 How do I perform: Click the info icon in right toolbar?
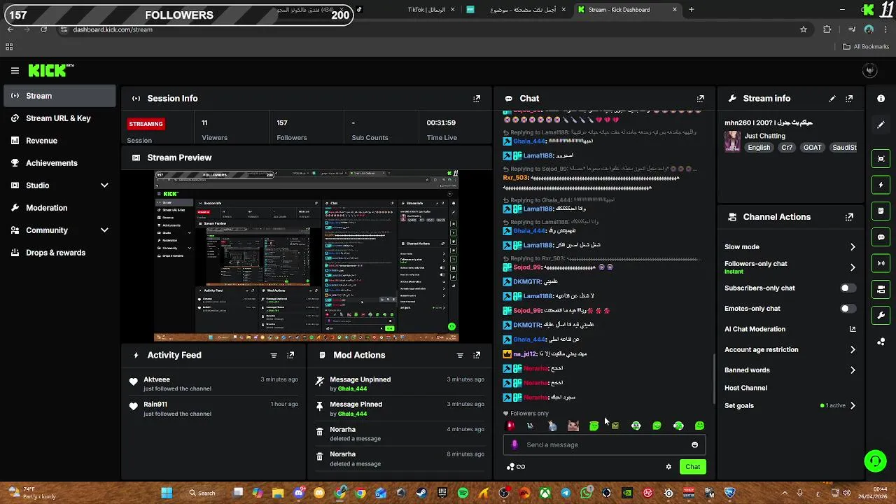(x=881, y=99)
